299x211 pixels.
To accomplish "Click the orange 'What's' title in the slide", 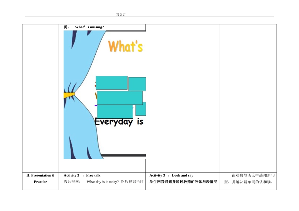I will 126,46.
